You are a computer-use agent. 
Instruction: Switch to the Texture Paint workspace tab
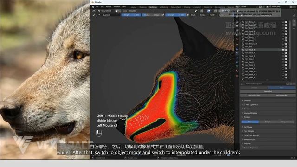(176, 7)
